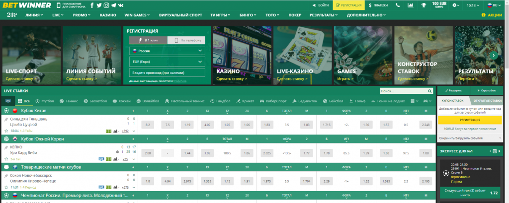Click the banner carousel next arrow

click(x=494, y=55)
